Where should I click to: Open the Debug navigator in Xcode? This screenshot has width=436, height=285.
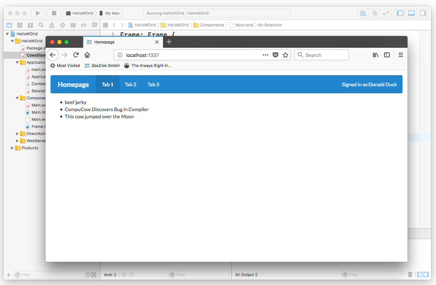[x=73, y=25]
